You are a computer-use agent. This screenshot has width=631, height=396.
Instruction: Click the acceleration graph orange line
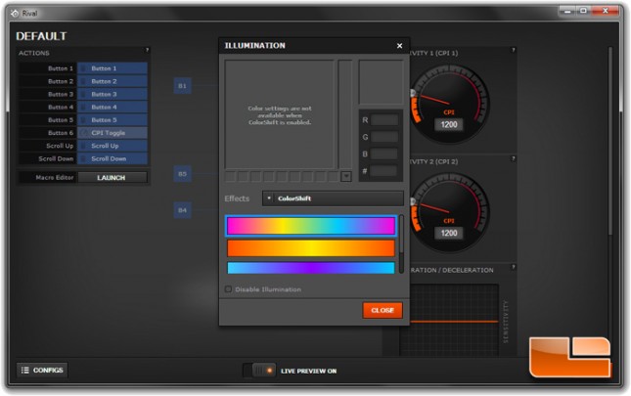455,322
